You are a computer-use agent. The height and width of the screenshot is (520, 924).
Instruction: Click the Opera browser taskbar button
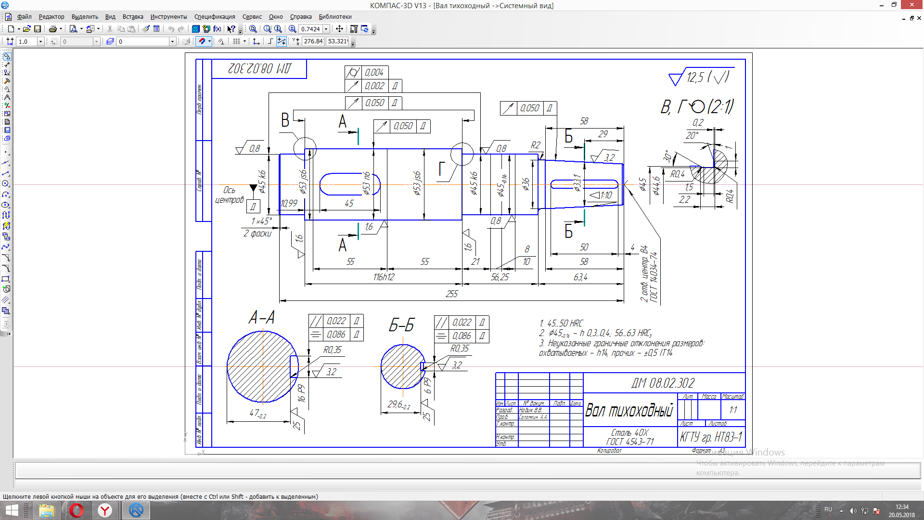click(x=77, y=510)
